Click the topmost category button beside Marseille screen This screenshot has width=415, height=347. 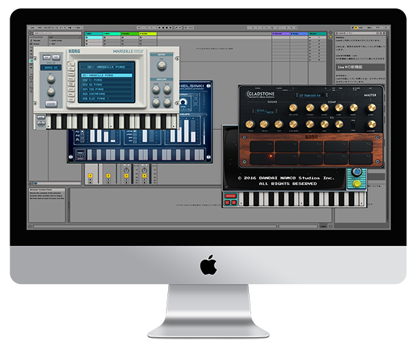(71, 64)
